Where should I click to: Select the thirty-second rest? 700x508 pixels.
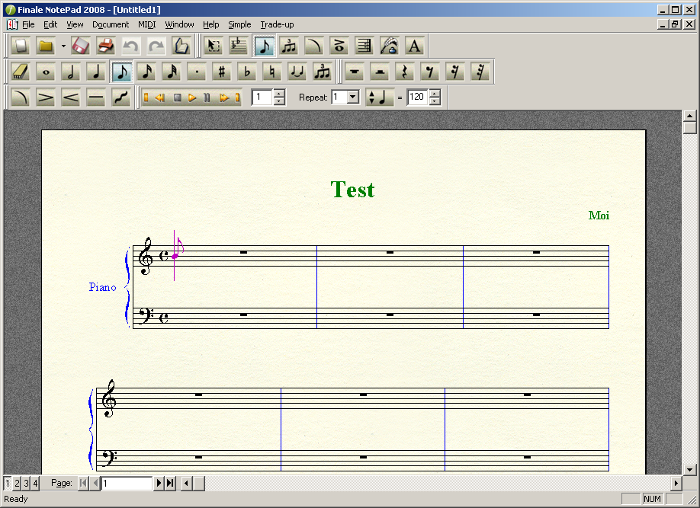coord(480,72)
